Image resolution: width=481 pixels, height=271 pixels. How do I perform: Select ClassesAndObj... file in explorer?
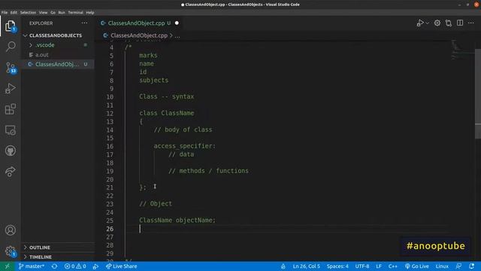coord(57,64)
